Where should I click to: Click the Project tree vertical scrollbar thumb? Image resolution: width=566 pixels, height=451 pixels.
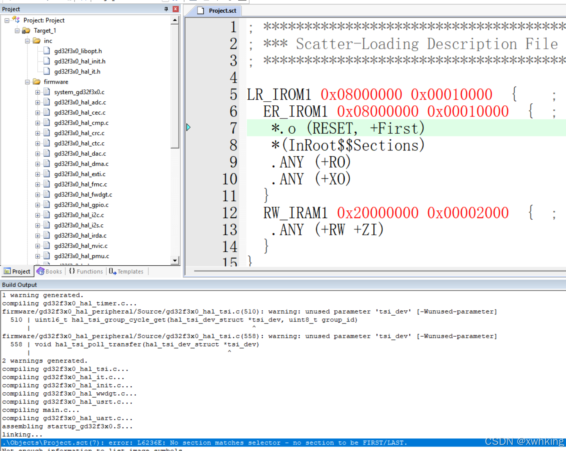point(175,86)
